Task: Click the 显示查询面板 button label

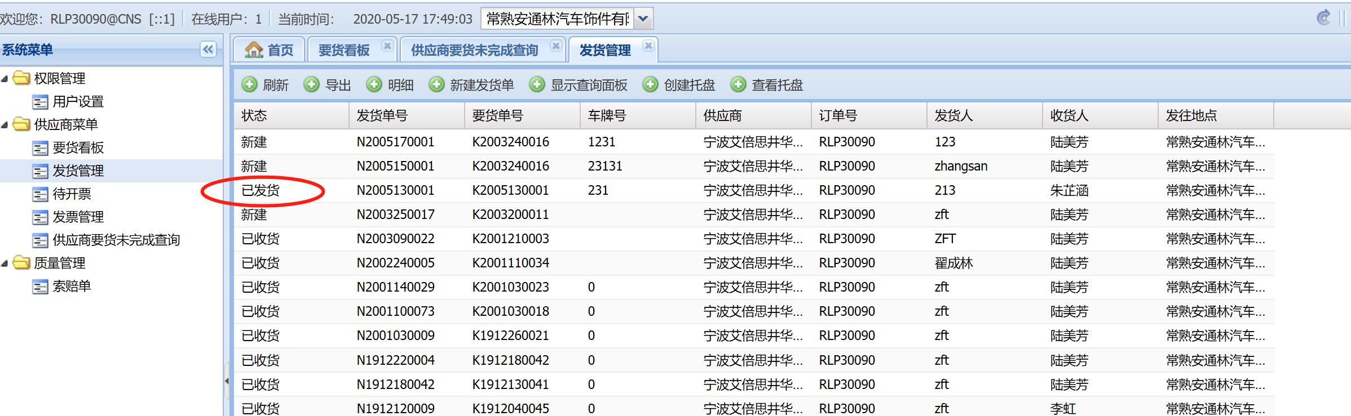Action: pyautogui.click(x=589, y=85)
